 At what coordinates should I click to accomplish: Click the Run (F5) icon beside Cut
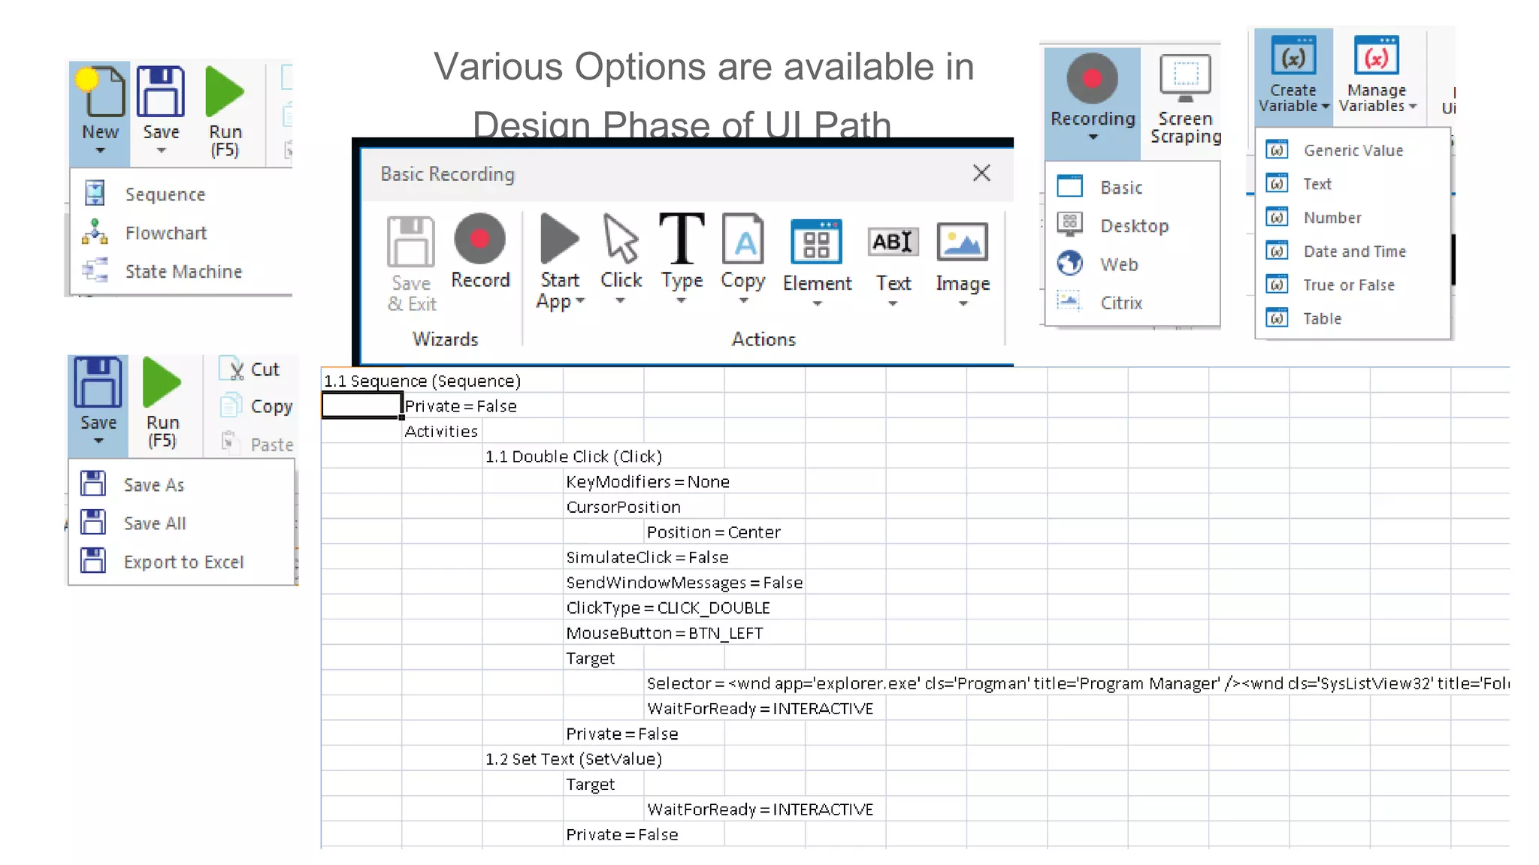[x=162, y=382]
